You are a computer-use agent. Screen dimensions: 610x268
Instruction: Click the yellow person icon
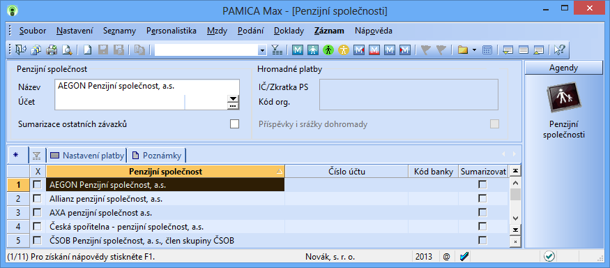[x=344, y=50]
